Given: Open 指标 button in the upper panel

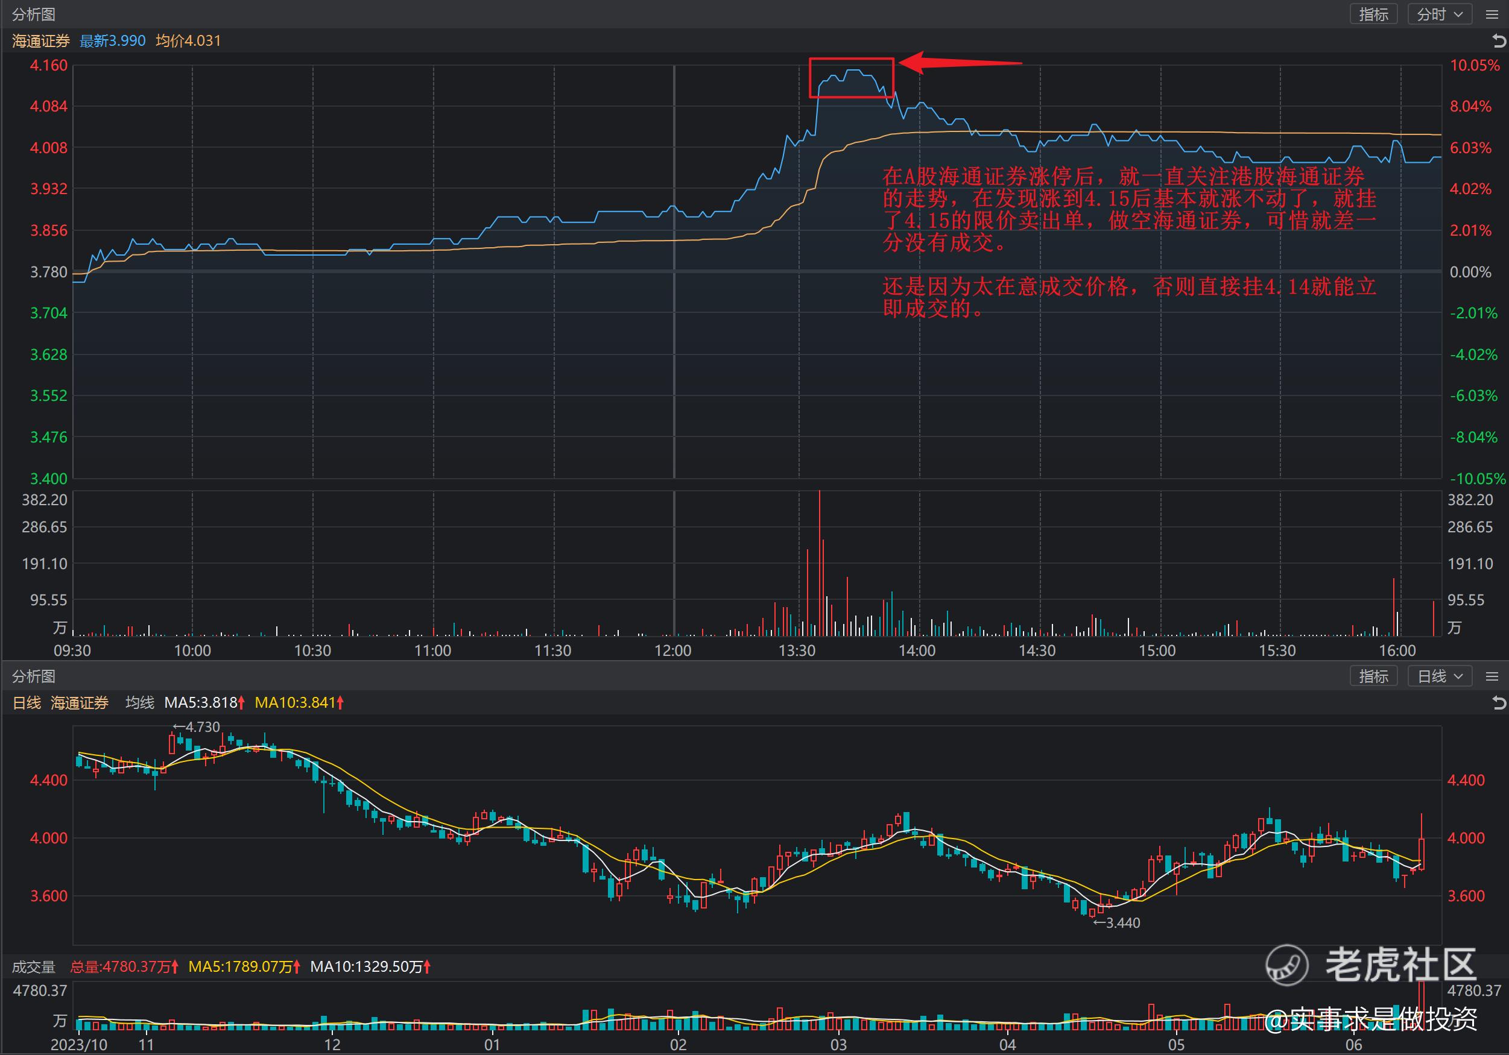Looking at the screenshot, I should [1374, 14].
